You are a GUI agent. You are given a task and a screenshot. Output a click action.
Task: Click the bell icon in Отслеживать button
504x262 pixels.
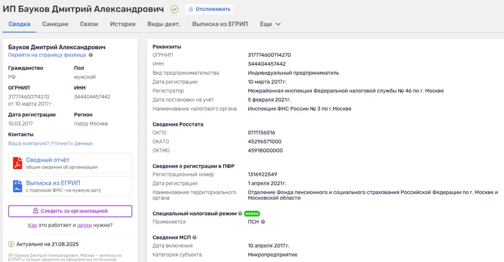(190, 9)
